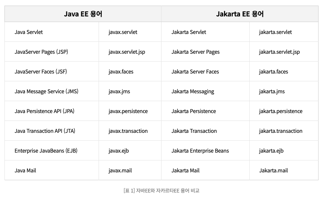Select the Jakarta Transaction cell
The width and height of the screenshot is (323, 197).
click(194, 131)
